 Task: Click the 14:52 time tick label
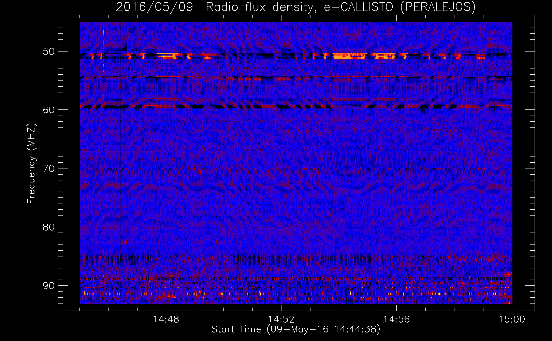pos(281,320)
